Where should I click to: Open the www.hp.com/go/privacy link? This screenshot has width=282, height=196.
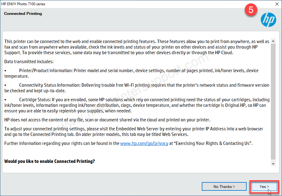144,143
